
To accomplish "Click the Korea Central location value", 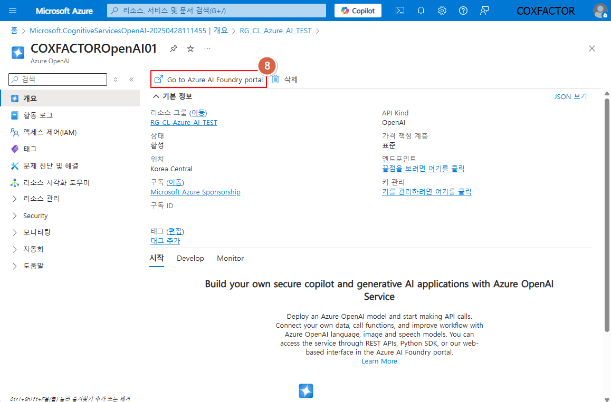I will [171, 169].
